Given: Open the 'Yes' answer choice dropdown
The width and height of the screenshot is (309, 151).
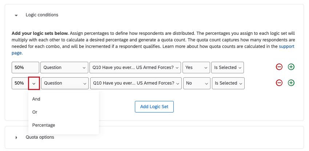Looking at the screenshot, I should 196,68.
